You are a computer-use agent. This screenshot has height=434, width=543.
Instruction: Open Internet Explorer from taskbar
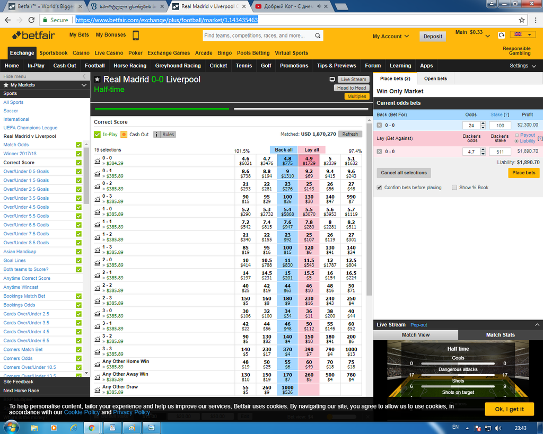[73, 428]
